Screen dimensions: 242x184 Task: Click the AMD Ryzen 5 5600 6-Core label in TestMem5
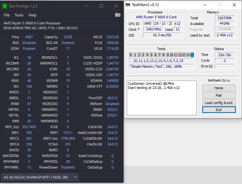click(x=156, y=17)
